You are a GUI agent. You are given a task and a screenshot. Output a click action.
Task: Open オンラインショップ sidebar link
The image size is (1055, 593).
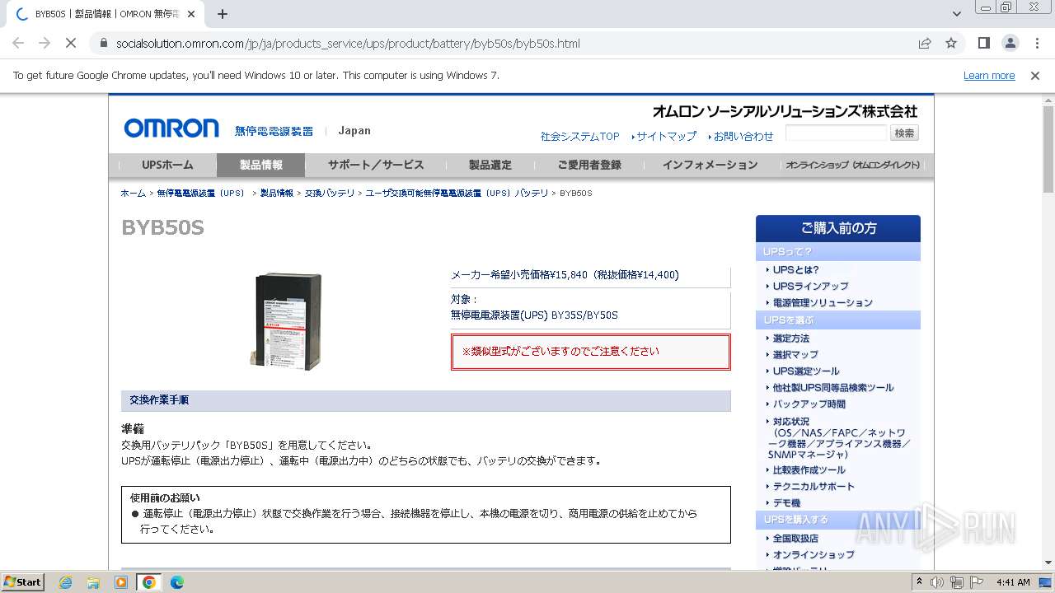pyautogui.click(x=813, y=555)
